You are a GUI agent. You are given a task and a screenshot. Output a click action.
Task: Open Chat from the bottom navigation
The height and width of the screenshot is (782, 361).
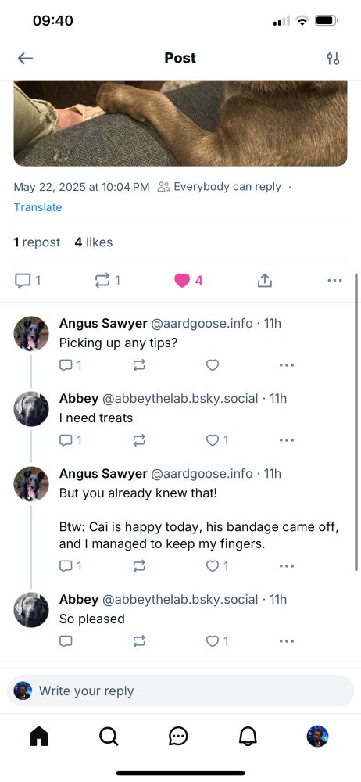tap(178, 736)
